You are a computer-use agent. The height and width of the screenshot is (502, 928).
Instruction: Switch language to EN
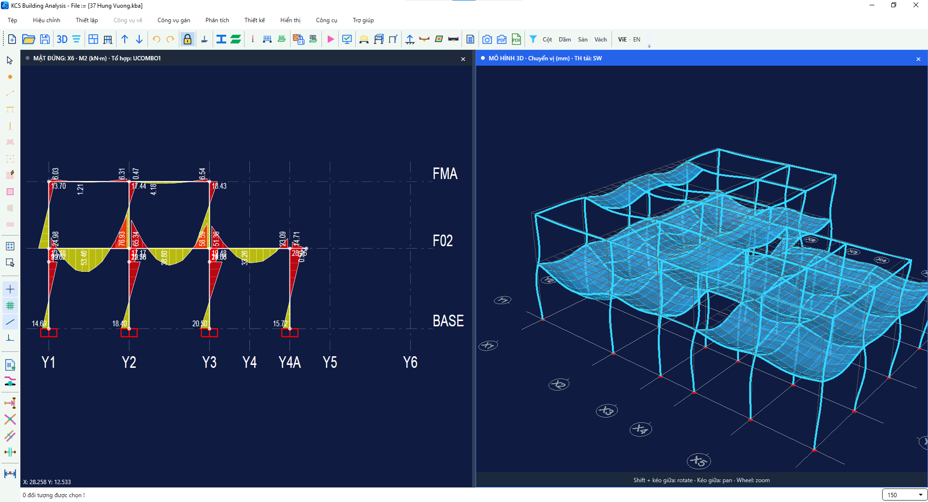pyautogui.click(x=637, y=40)
